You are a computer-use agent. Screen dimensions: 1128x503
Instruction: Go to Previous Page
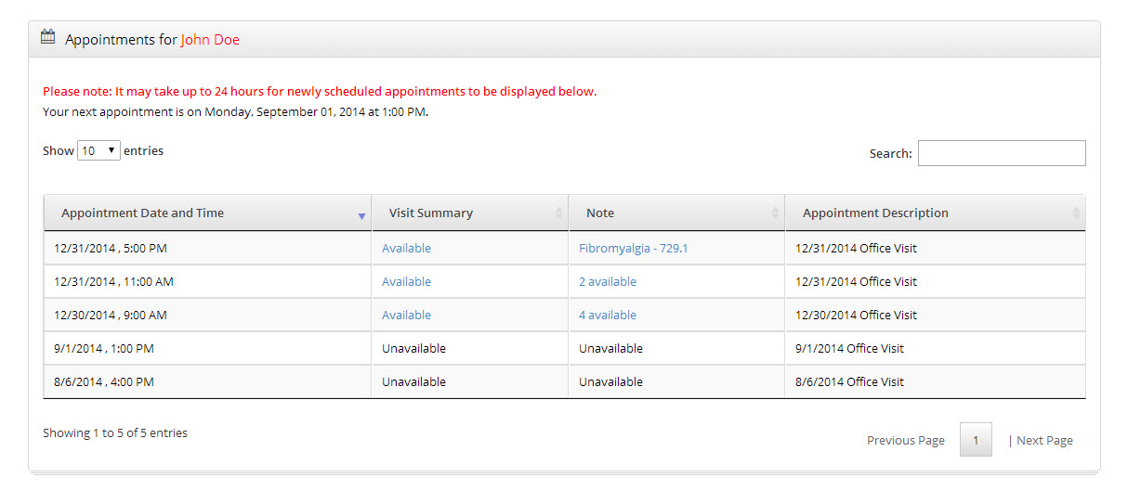coord(906,441)
